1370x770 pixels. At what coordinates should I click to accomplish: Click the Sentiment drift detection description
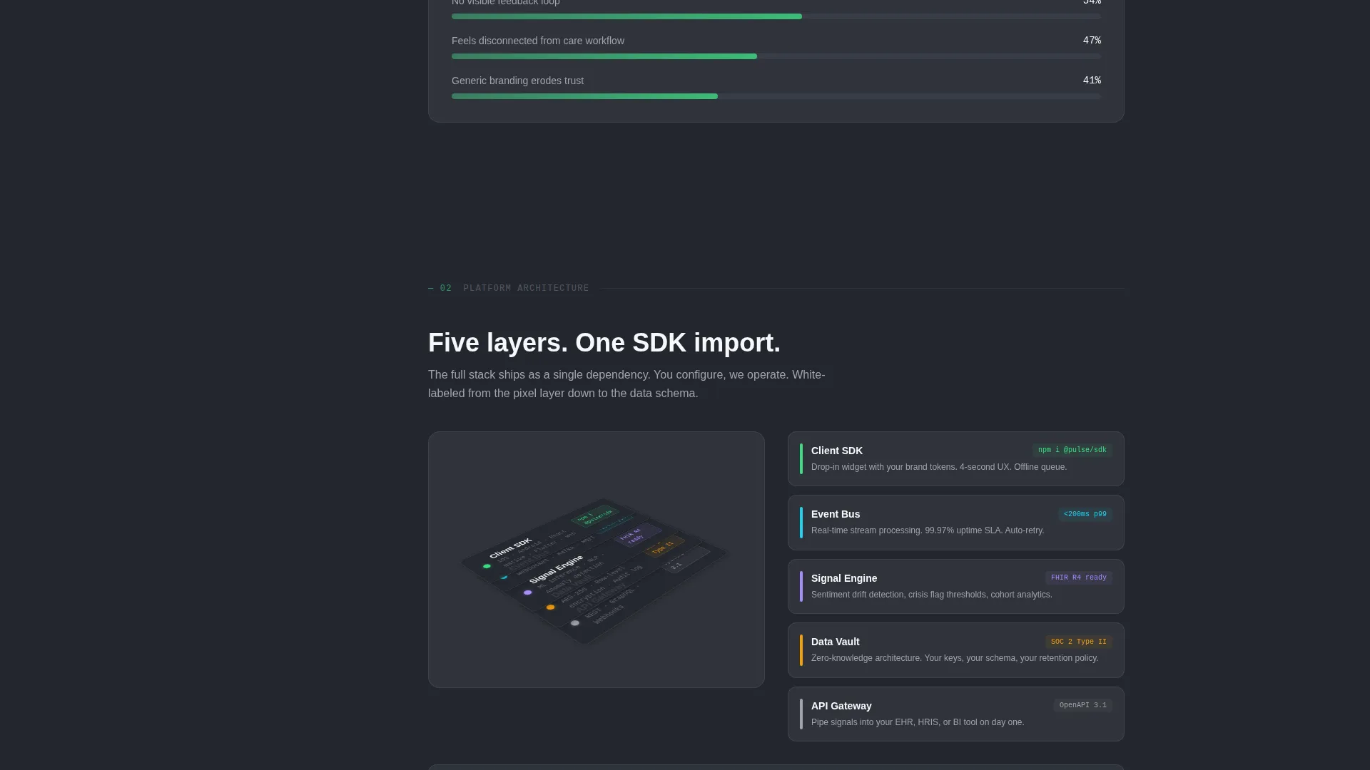point(931,595)
